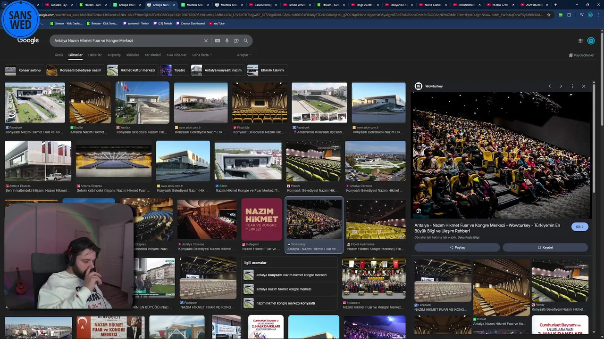Expand Daha fazla dropdown

tap(202, 55)
